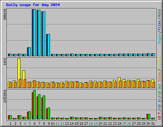Click day 4 weekend label

tap(25, 124)
